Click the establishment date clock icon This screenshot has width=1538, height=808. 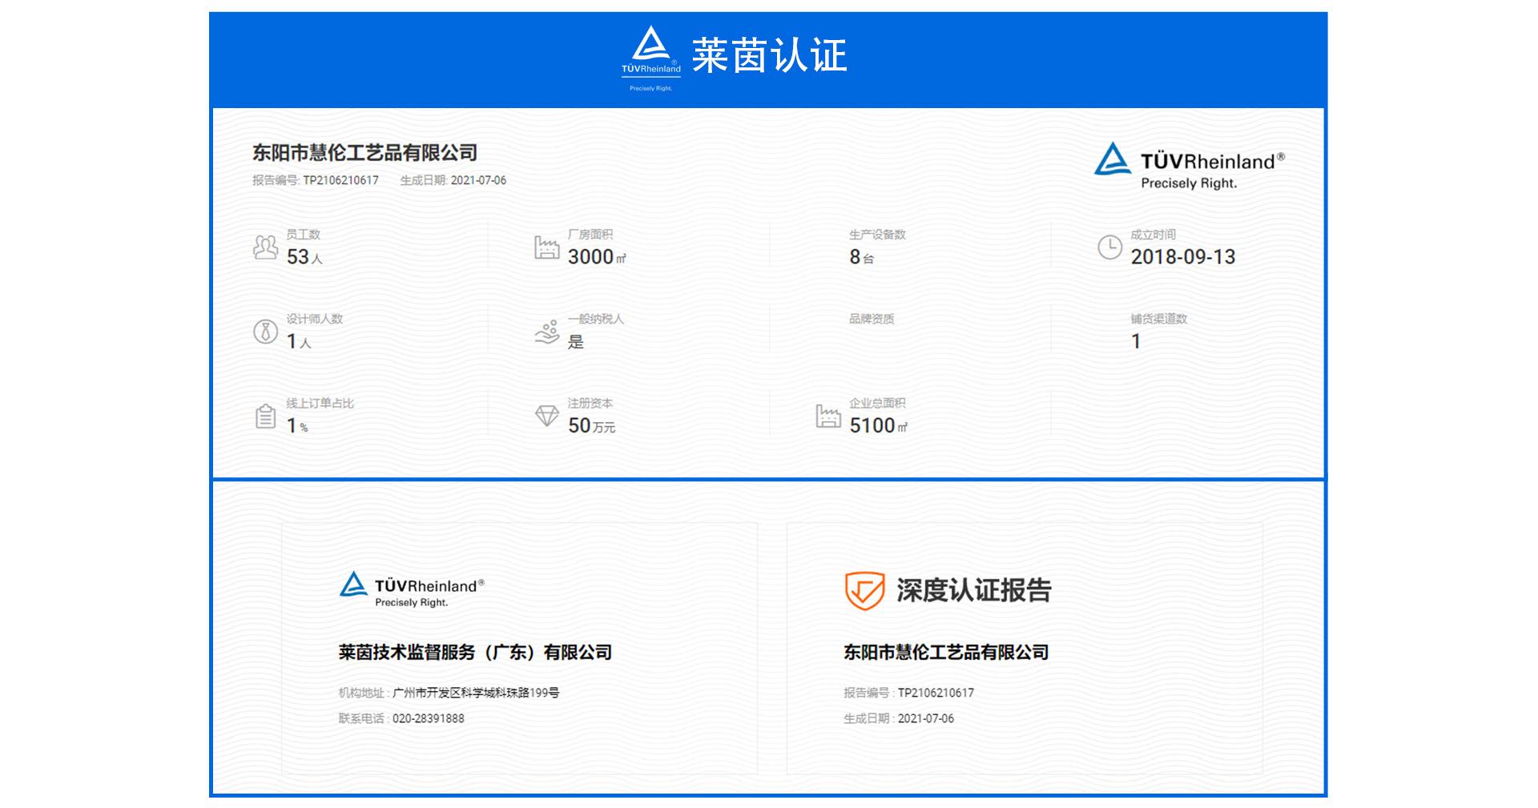coord(1109,247)
